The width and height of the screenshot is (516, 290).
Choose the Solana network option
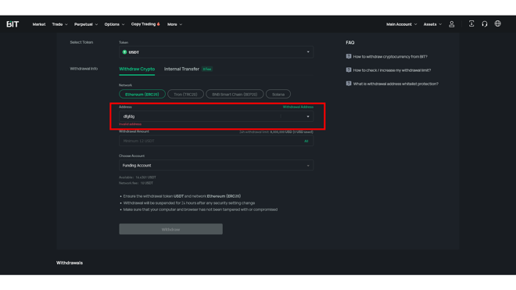click(278, 94)
